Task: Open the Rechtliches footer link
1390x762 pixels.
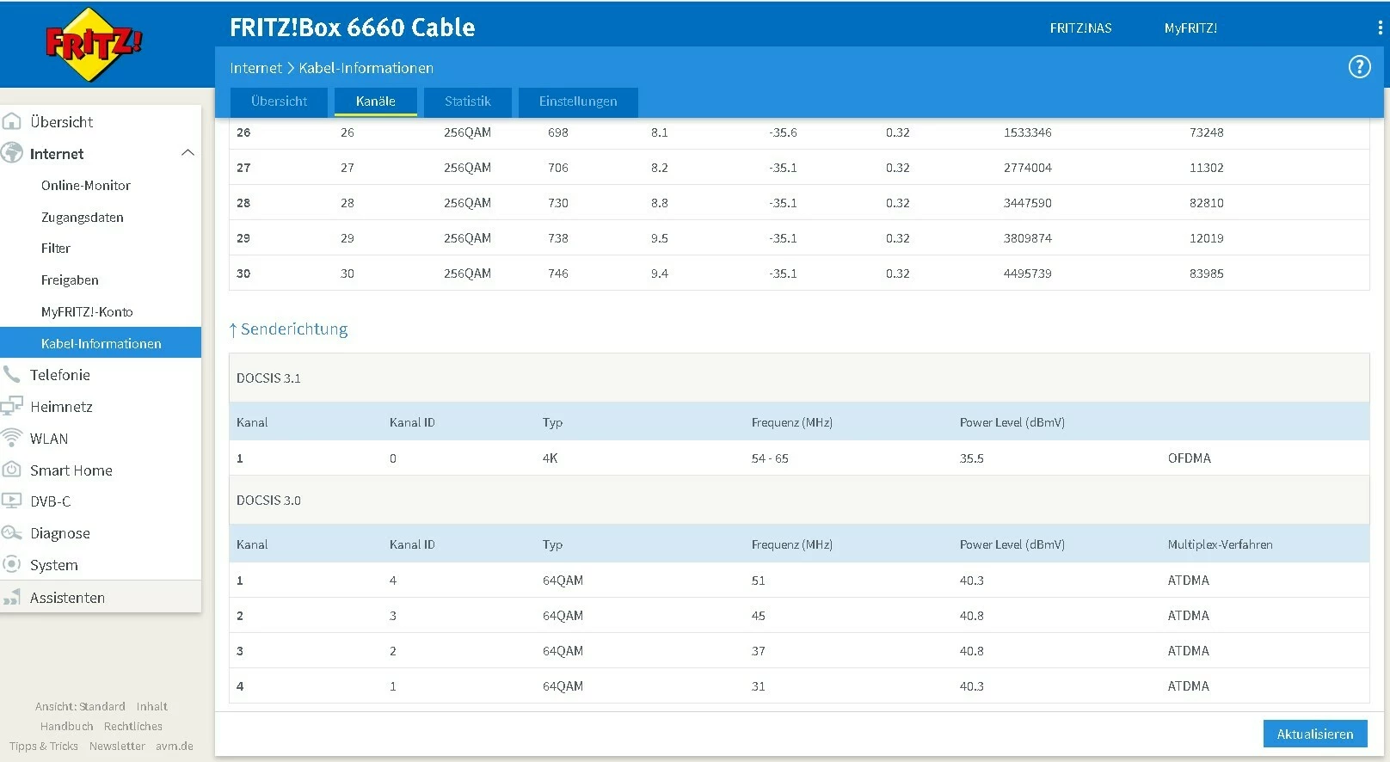Action: click(x=133, y=726)
